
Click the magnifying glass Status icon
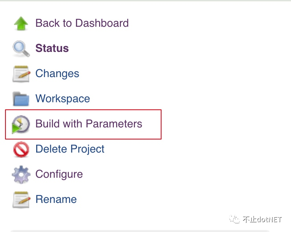click(21, 49)
